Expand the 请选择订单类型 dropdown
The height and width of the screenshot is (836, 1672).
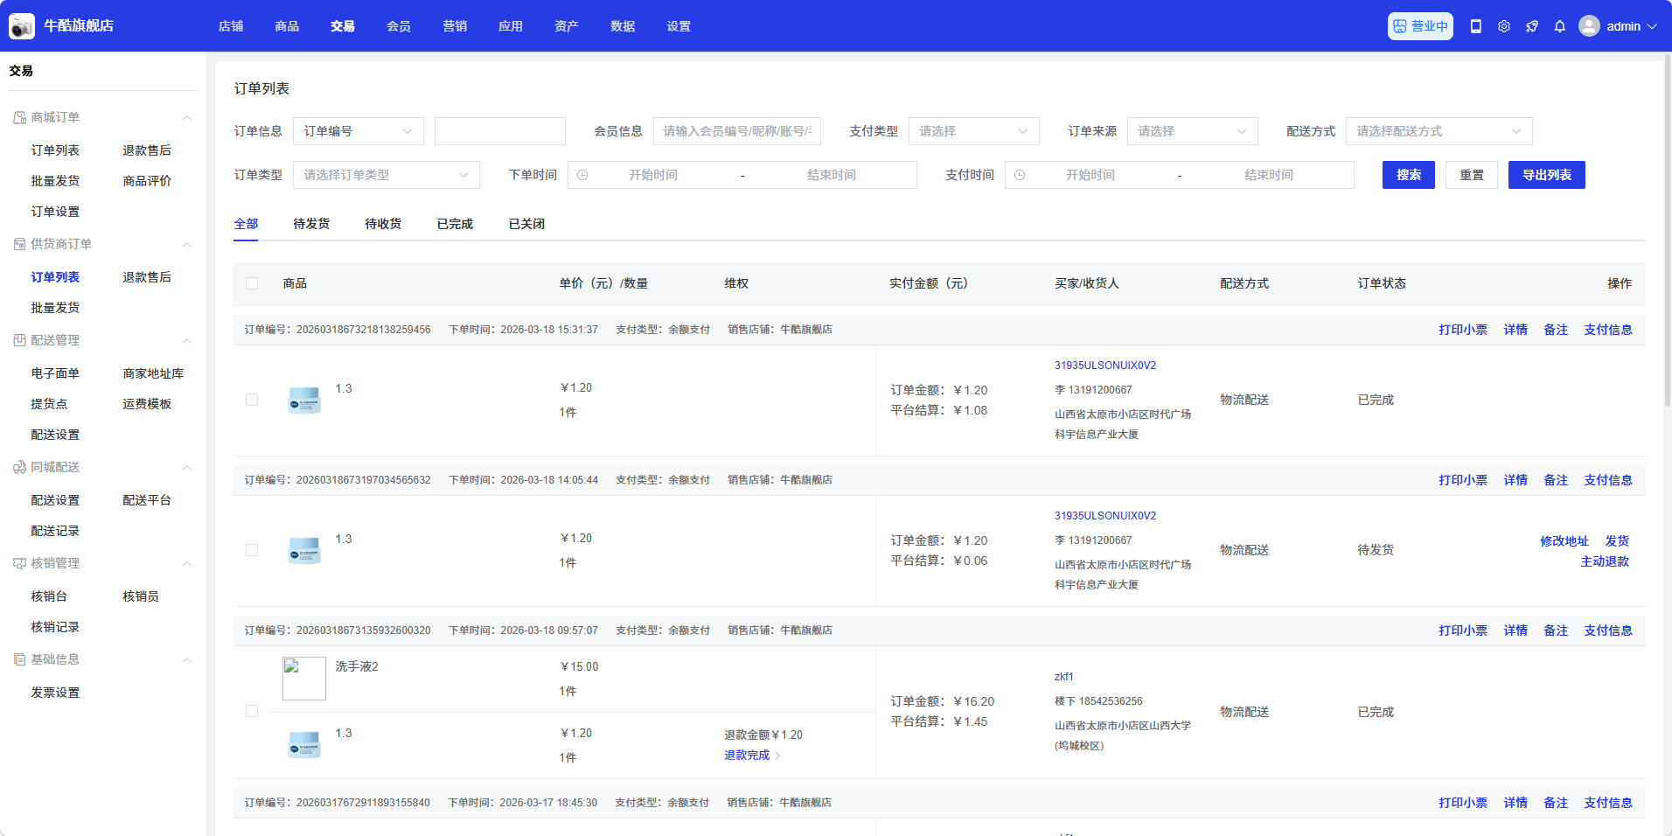[x=386, y=175]
